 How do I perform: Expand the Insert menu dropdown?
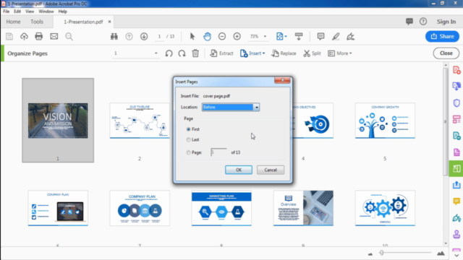(263, 53)
